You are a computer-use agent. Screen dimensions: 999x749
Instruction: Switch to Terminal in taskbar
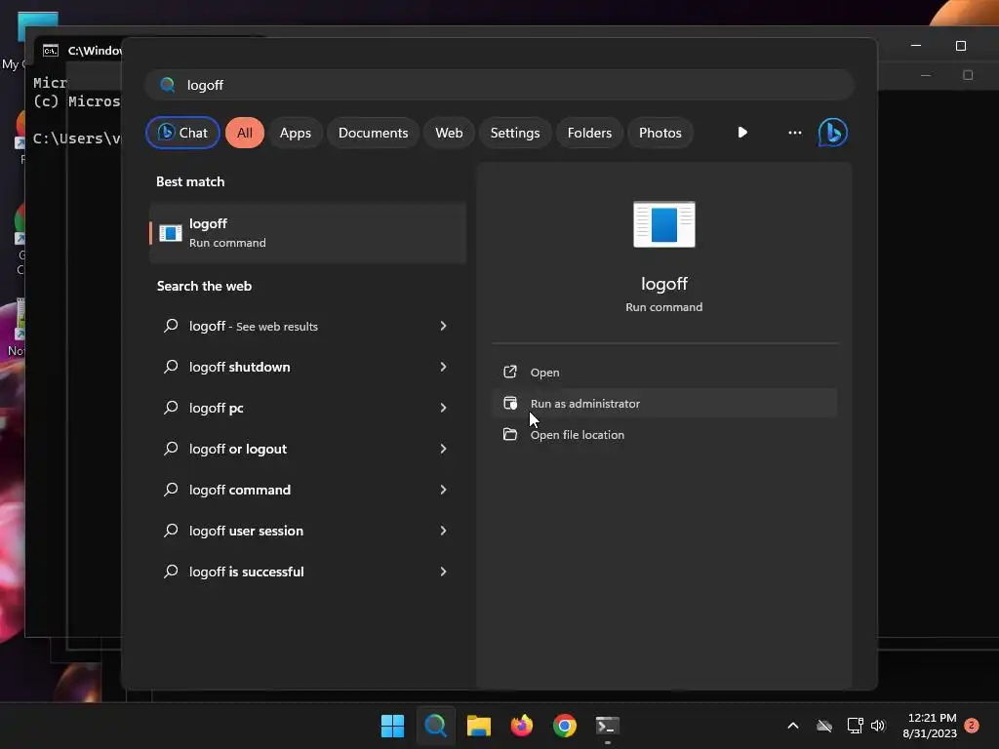[607, 726]
